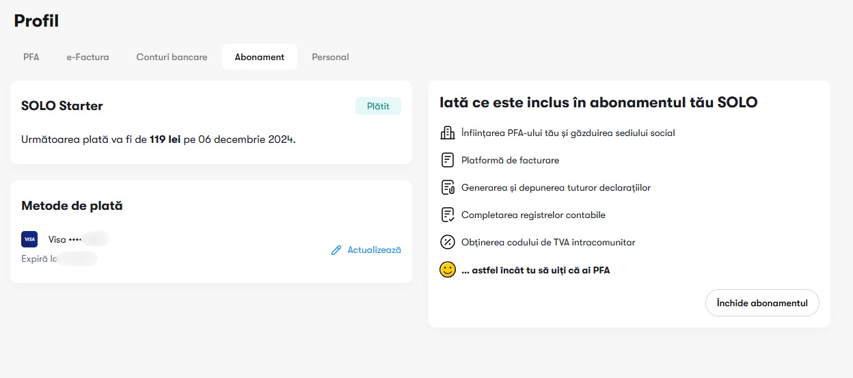Click the Metode de plată heading
The width and height of the screenshot is (853, 378).
[72, 206]
